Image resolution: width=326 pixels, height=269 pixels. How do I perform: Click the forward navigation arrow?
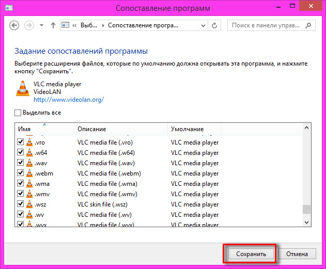pyautogui.click(x=29, y=25)
